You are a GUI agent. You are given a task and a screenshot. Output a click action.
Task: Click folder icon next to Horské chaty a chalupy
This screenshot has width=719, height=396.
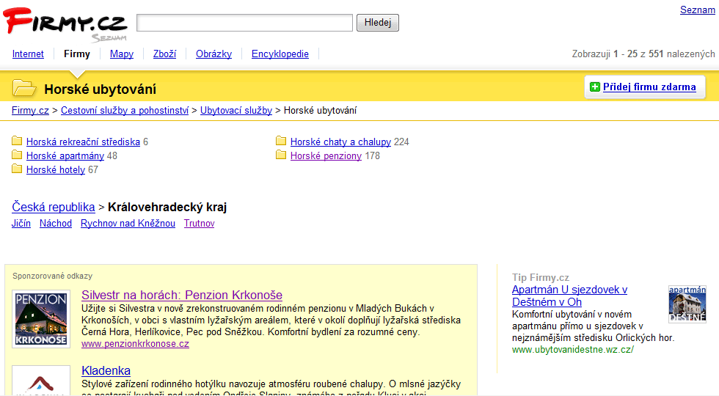[x=281, y=141]
